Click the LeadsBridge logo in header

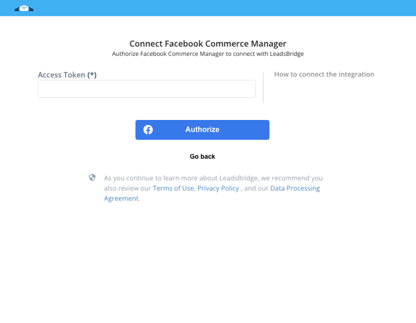[x=24, y=9]
